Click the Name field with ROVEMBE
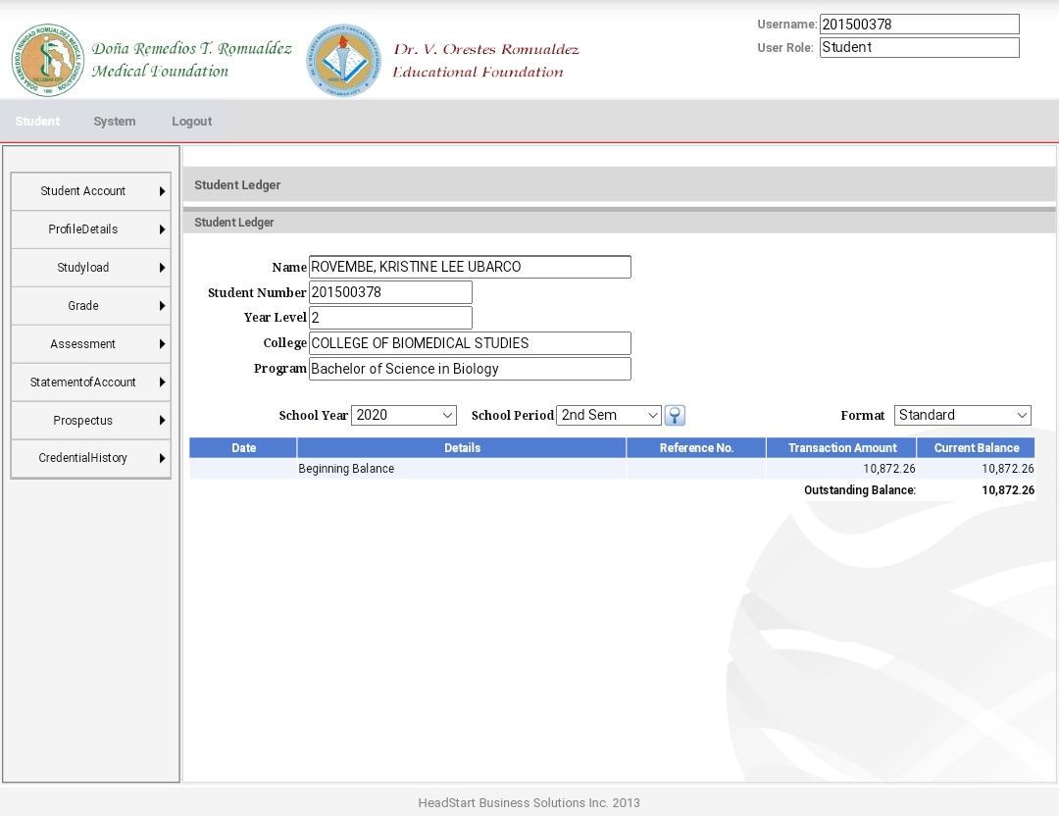The height and width of the screenshot is (816, 1059). tap(470, 267)
